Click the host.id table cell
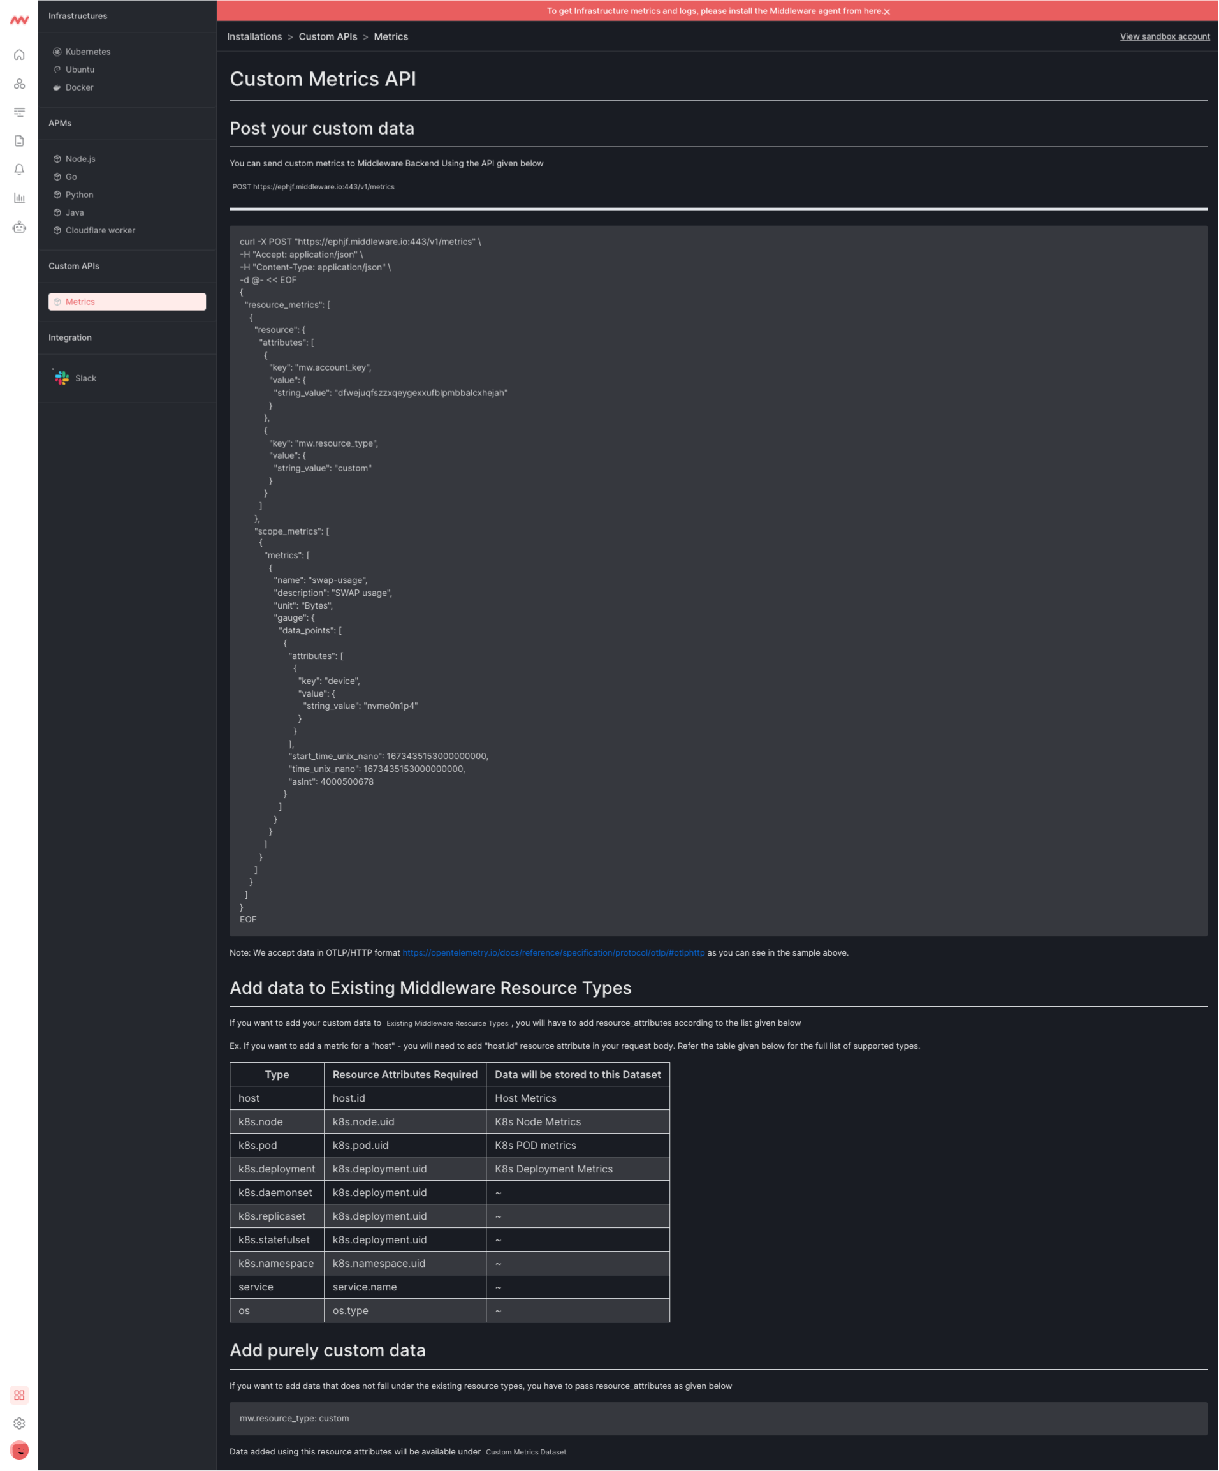 405,1098
